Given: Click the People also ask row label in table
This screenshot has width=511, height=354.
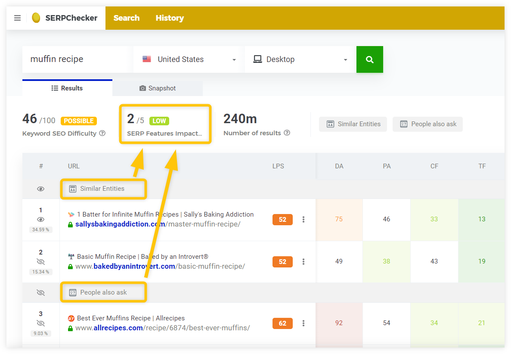Looking at the screenshot, I should coord(104,292).
